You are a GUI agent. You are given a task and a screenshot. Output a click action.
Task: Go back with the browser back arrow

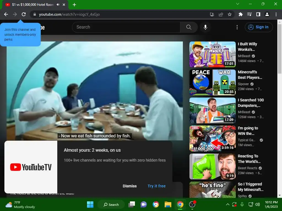click(x=6, y=14)
